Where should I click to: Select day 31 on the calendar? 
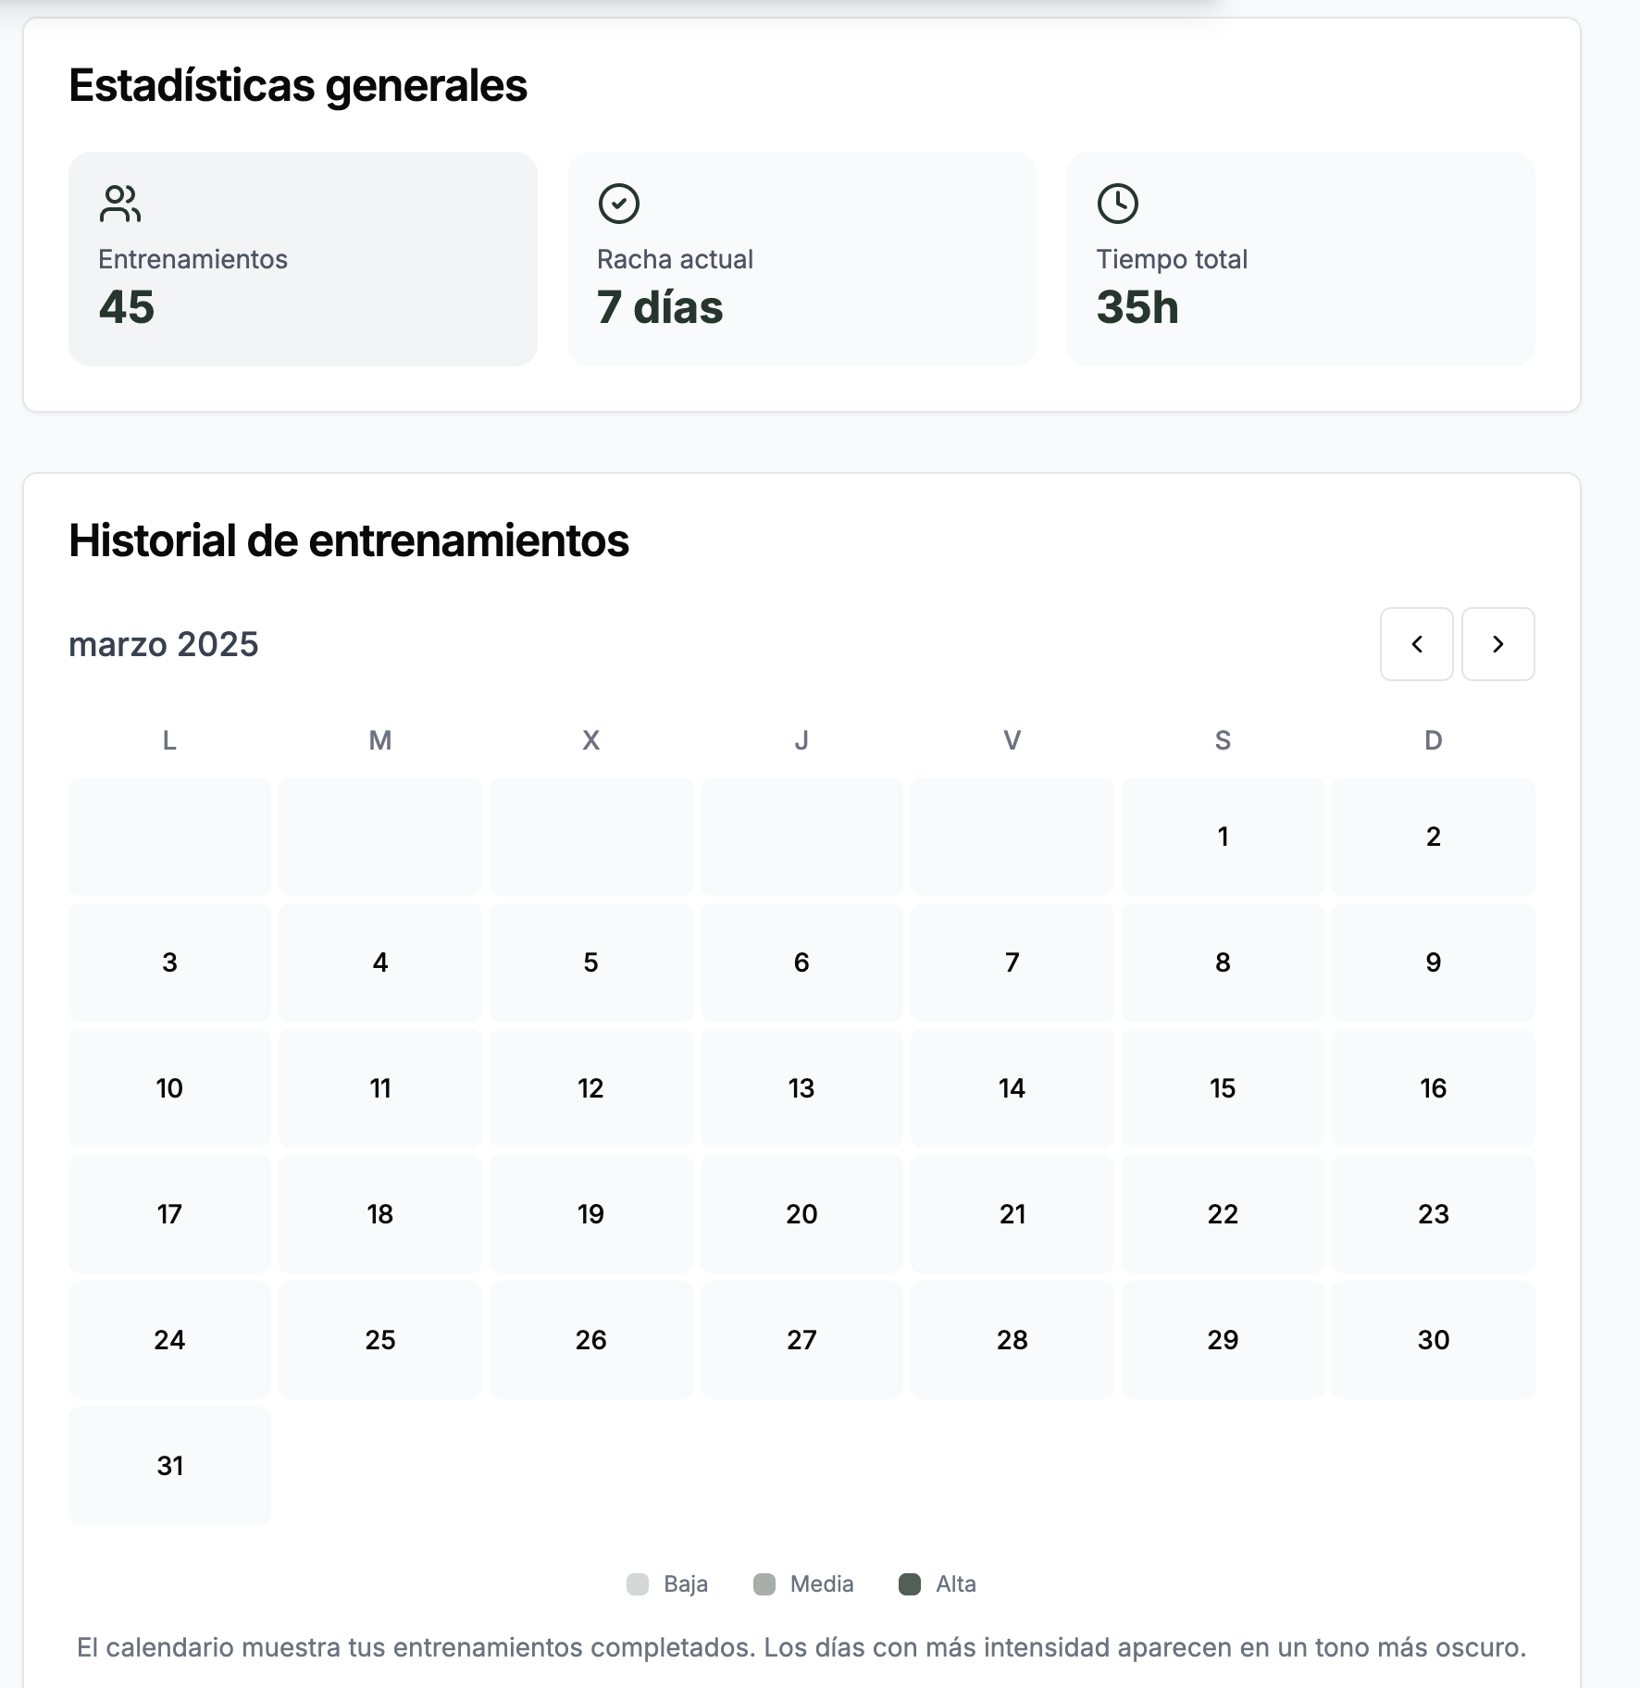point(168,1466)
